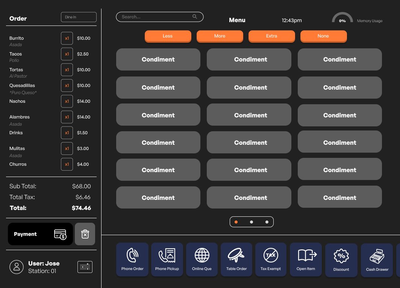Go to the second menu page dot
The width and height of the screenshot is (400, 288).
(252, 222)
